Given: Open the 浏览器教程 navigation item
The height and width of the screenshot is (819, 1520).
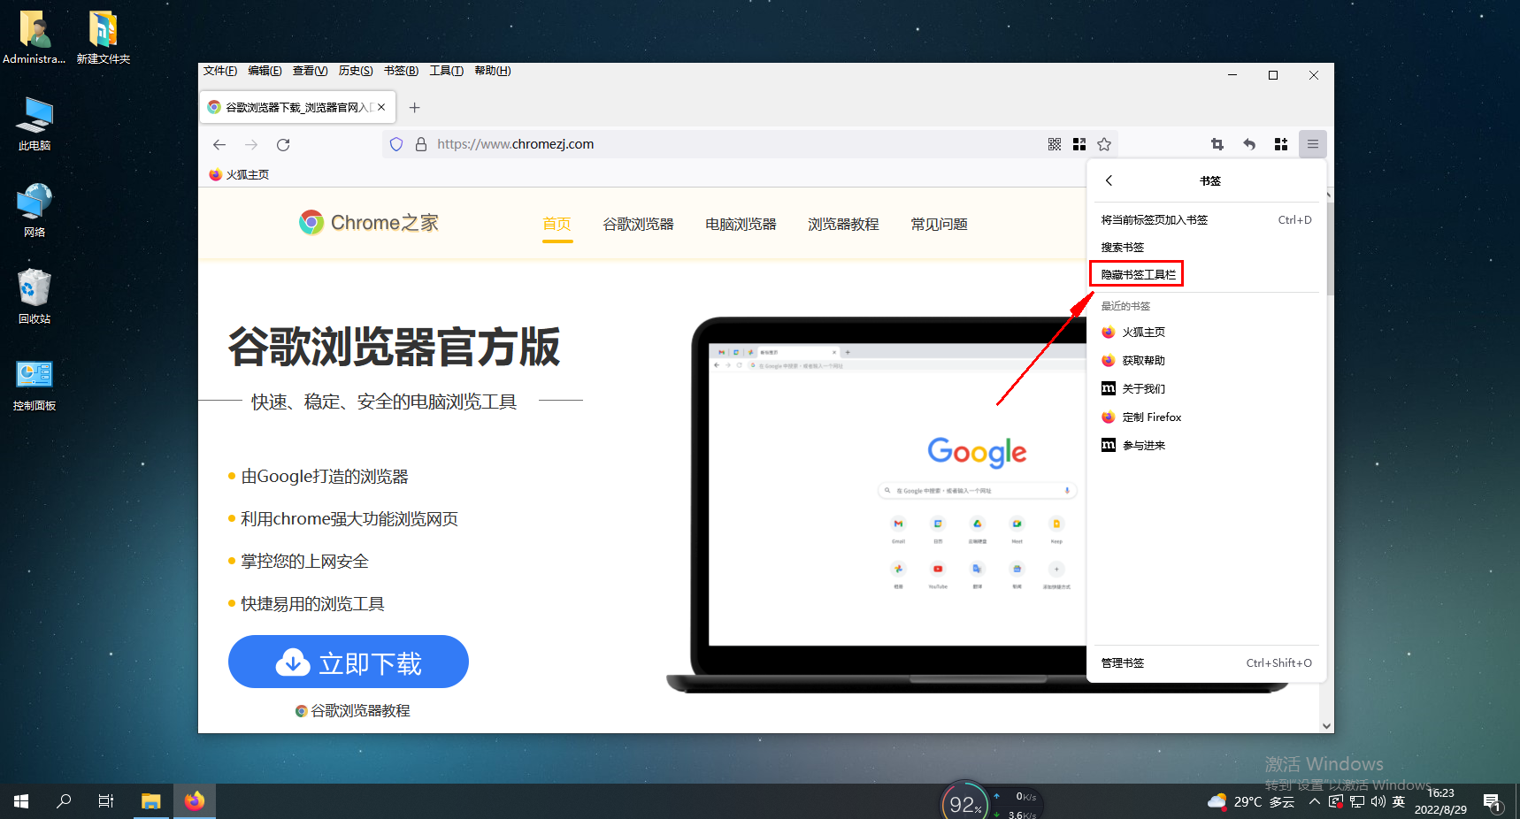Looking at the screenshot, I should click(x=843, y=225).
